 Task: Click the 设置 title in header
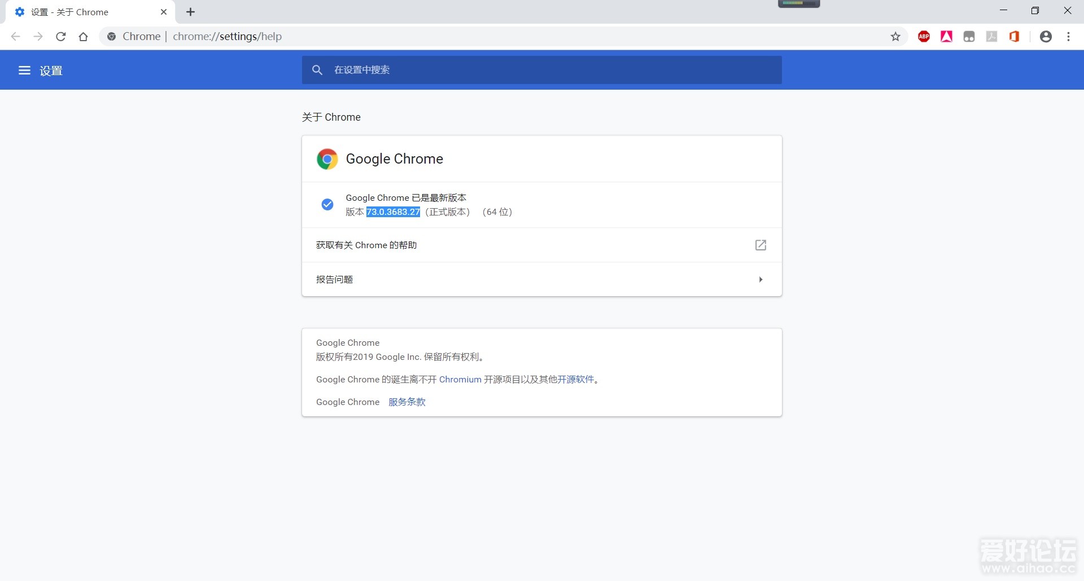point(51,71)
